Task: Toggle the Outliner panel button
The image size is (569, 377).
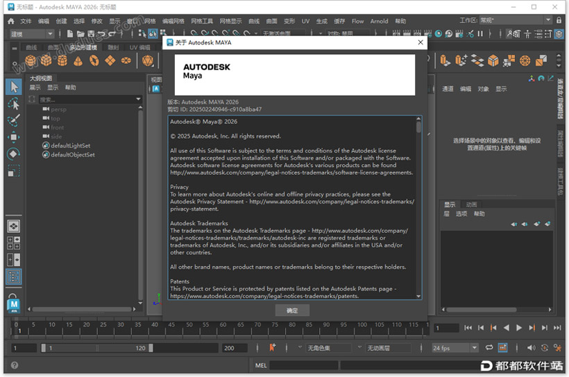Action: click(x=14, y=277)
